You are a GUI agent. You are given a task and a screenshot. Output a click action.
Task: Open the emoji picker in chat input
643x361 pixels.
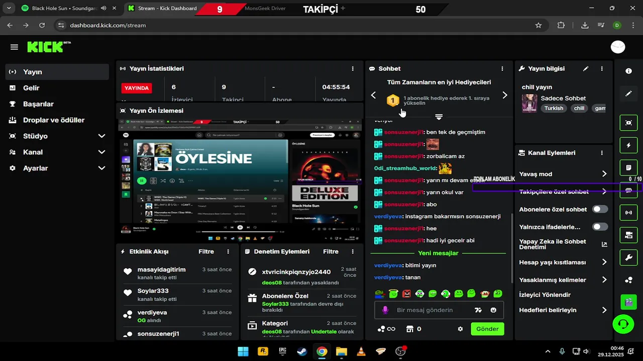(493, 310)
